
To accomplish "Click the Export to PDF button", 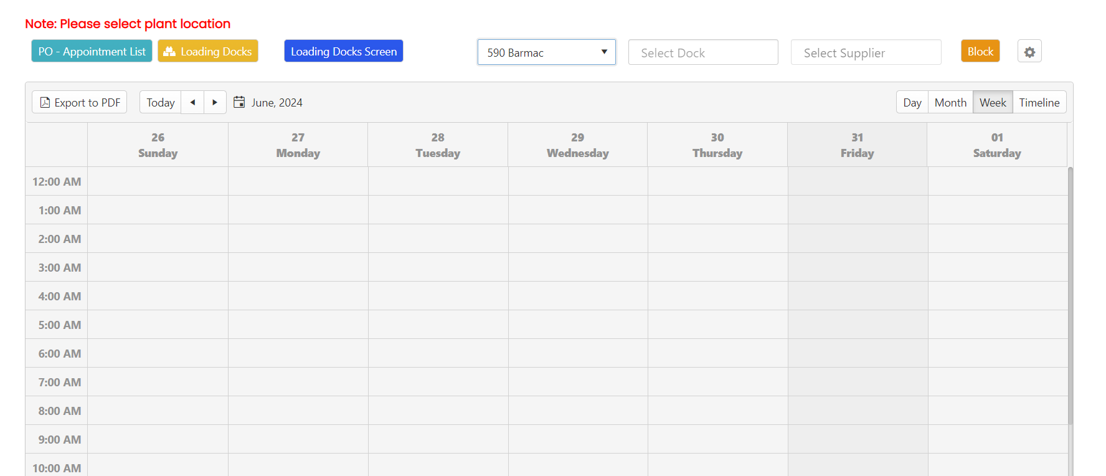I will tap(80, 102).
